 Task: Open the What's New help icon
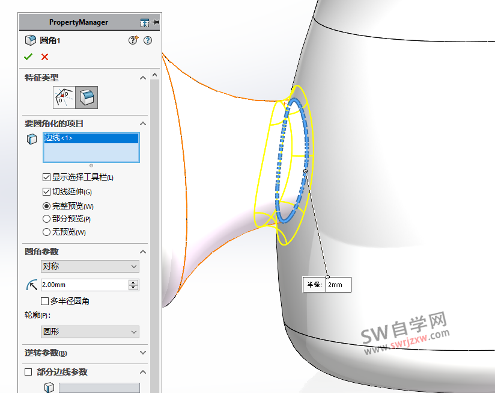[133, 40]
